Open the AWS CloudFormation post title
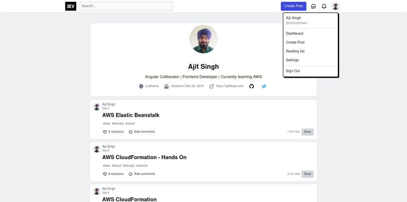Image resolution: width=407 pixels, height=202 pixels. (x=130, y=199)
